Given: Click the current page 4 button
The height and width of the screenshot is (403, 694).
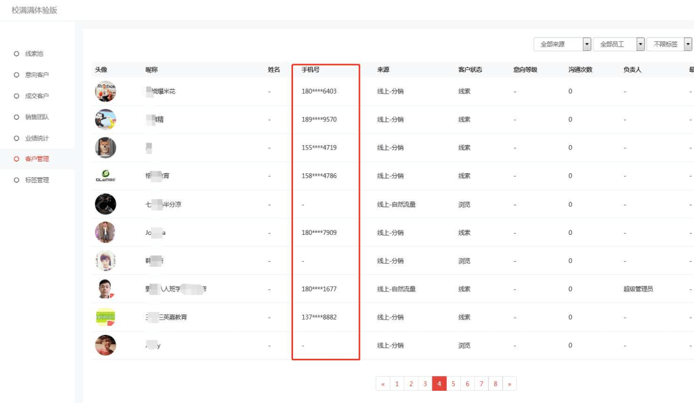Looking at the screenshot, I should coord(439,384).
